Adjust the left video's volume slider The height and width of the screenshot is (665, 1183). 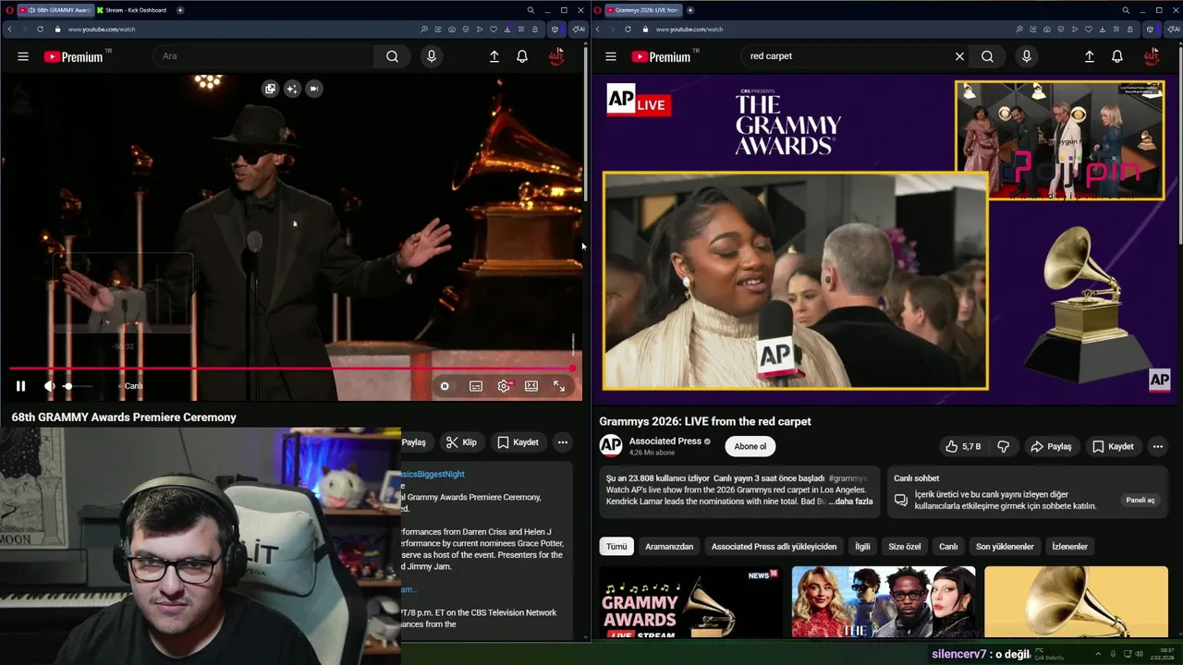(79, 386)
